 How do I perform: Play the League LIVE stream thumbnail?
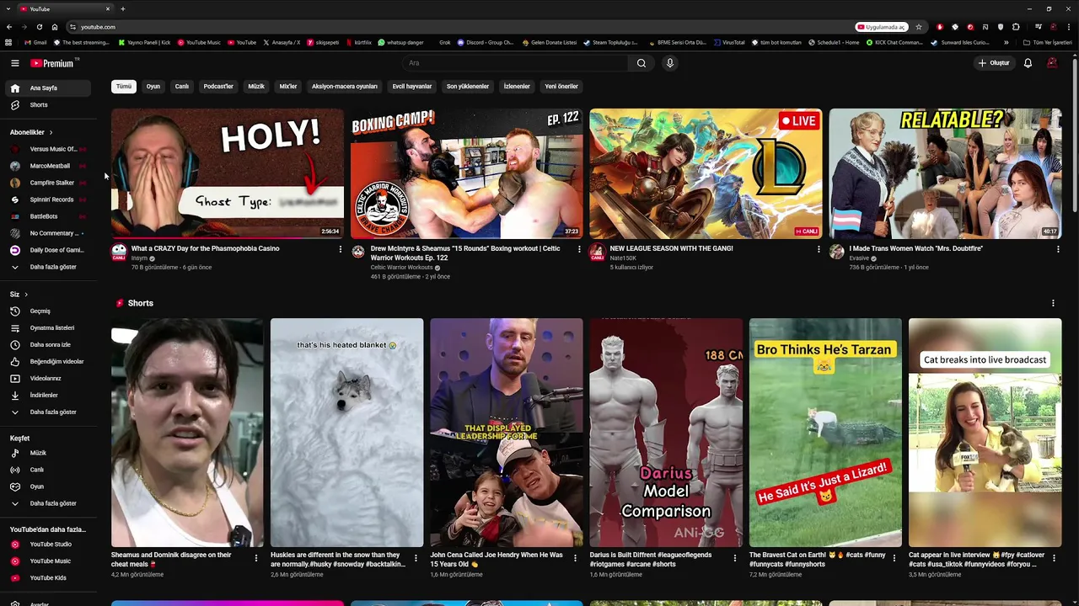pyautogui.click(x=706, y=173)
